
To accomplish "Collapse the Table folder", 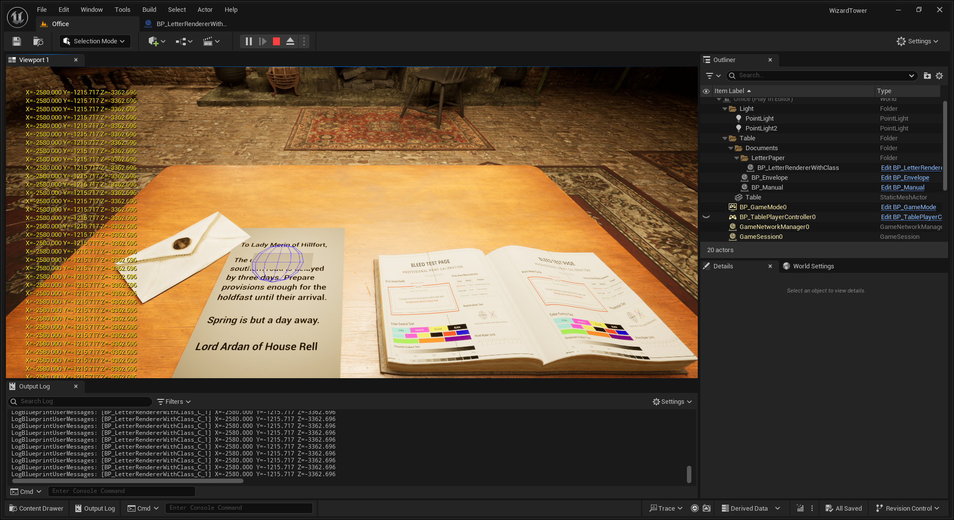I will click(x=725, y=138).
